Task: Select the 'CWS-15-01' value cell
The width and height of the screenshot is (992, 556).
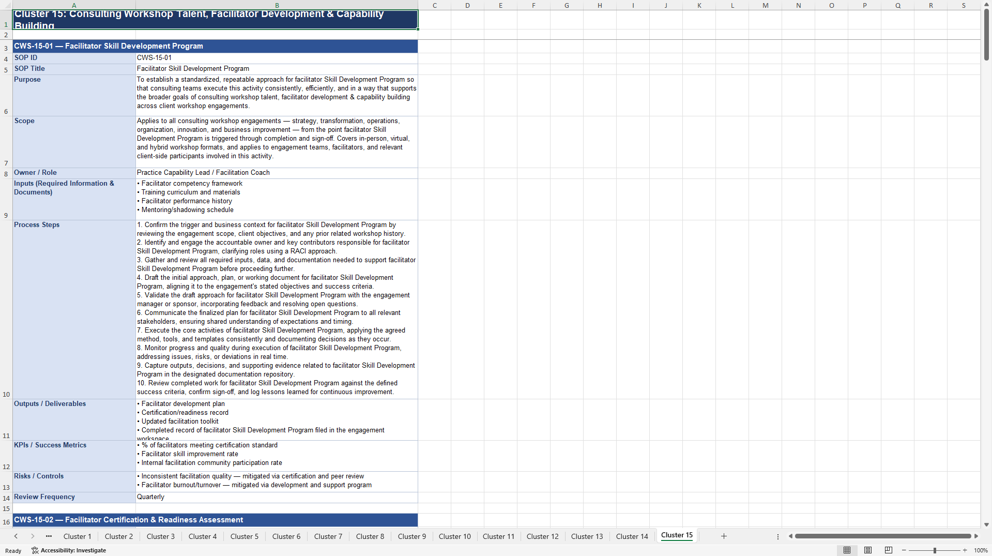Action: (277, 58)
